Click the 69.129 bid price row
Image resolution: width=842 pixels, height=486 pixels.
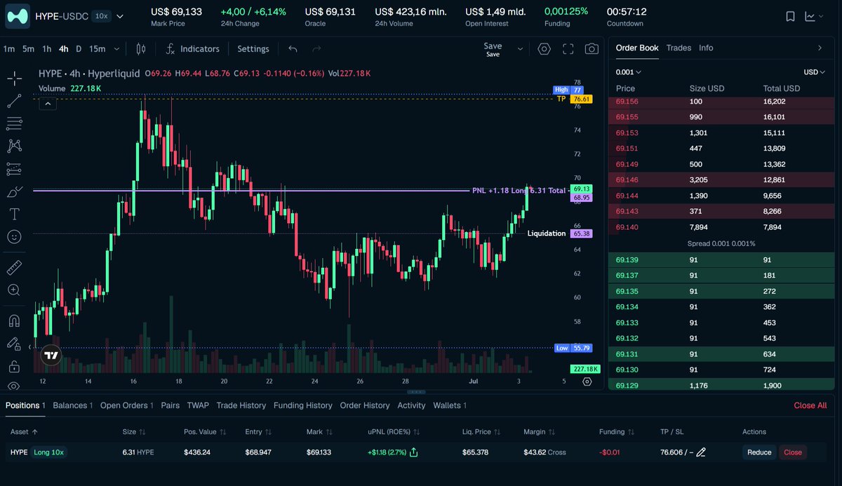tap(723, 385)
